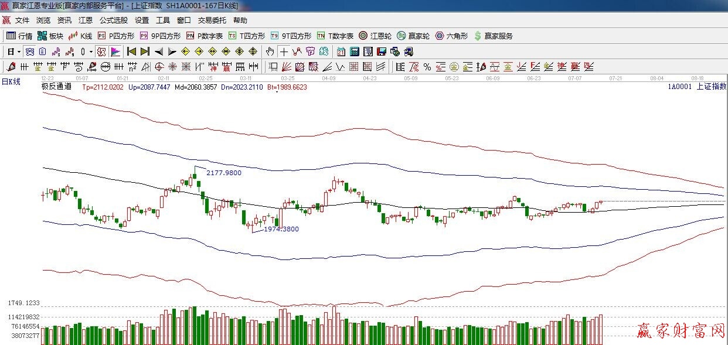The image size is (728, 345).
Task: Toggle the crosshair cursor button
Action: (x=284, y=52)
